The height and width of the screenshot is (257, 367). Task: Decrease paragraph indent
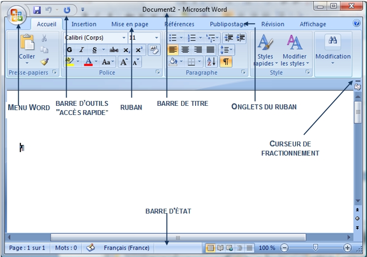pos(228,38)
